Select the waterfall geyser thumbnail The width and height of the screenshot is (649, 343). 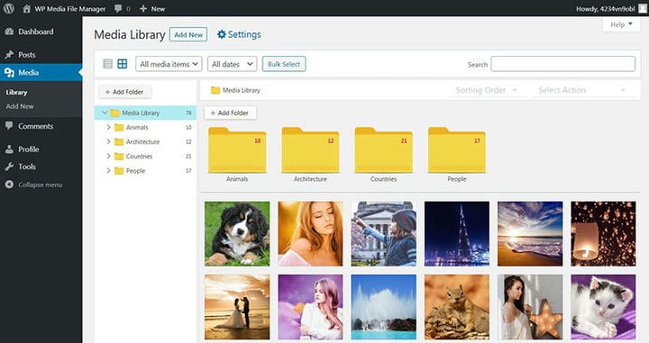(x=384, y=307)
